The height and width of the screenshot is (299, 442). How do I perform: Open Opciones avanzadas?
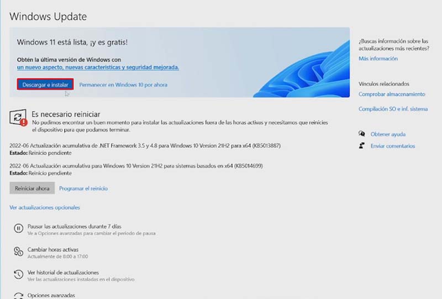[x=51, y=295]
